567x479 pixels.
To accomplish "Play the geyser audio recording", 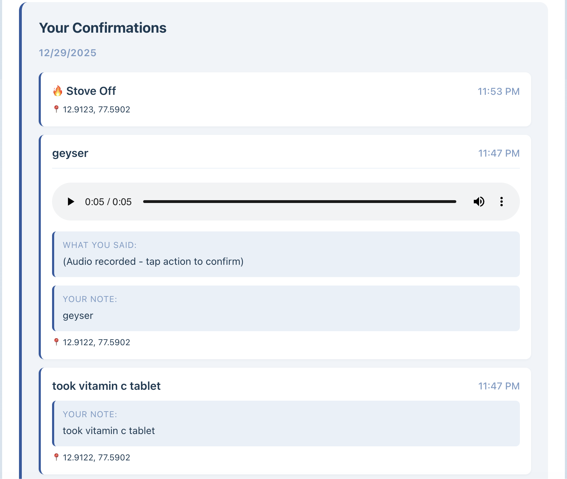I will click(x=71, y=202).
